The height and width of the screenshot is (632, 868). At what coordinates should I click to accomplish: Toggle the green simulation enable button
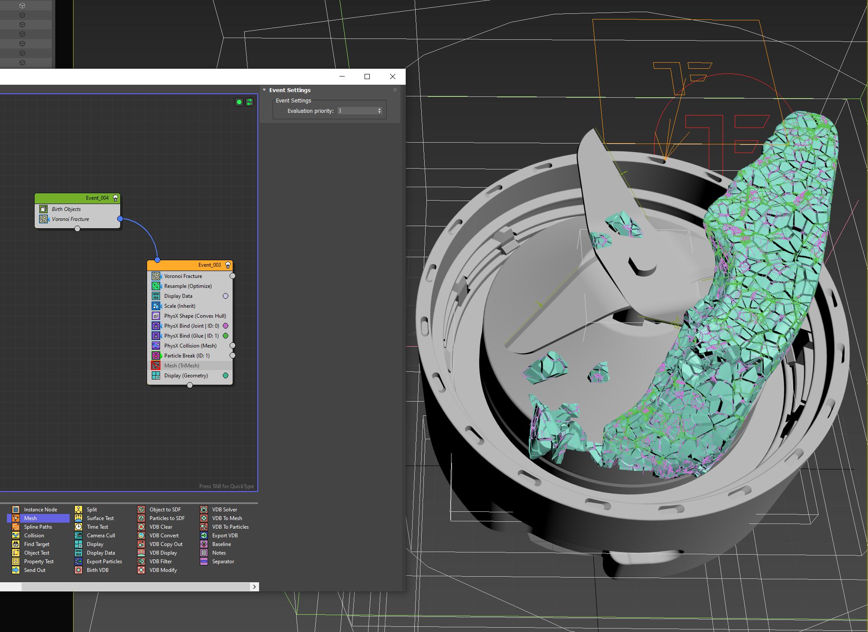239,102
